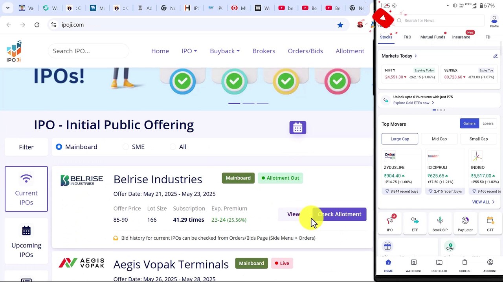Open Explore Gold ETFs now link
Image resolution: width=503 pixels, height=282 pixels.
pyautogui.click(x=413, y=103)
